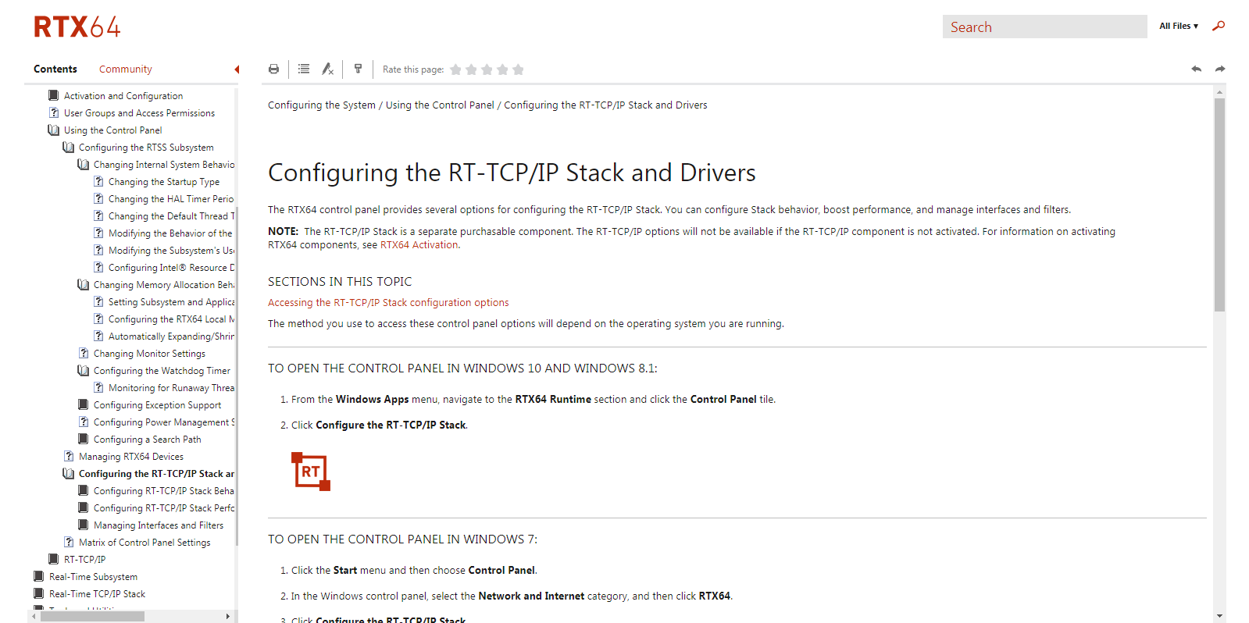
Task: Open Changing the HAL Timer Period topic
Action: click(x=171, y=198)
